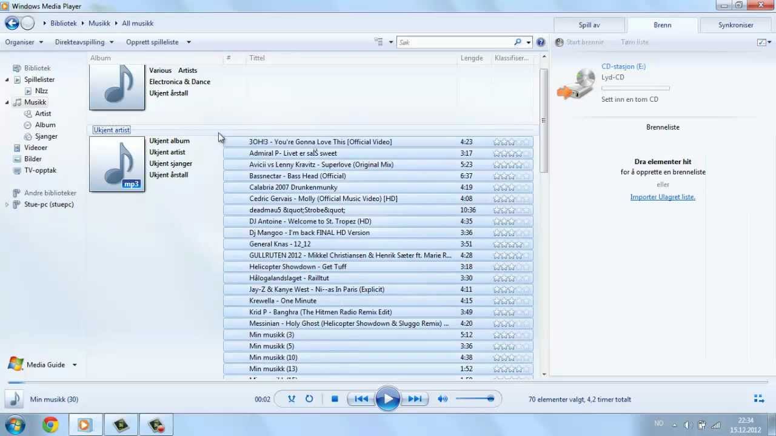Click the Bibliotek breadcrumb
Viewport: 776px width, 436px height.
[x=64, y=23]
